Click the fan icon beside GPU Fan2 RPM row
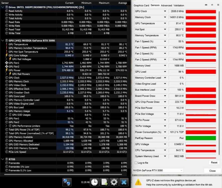 coord(7,66)
